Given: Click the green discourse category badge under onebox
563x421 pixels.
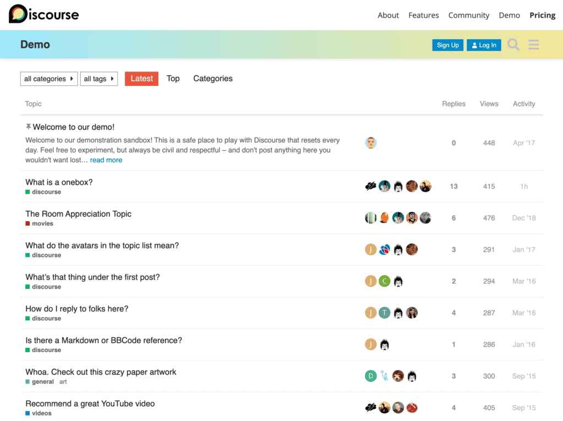Looking at the screenshot, I should point(43,192).
